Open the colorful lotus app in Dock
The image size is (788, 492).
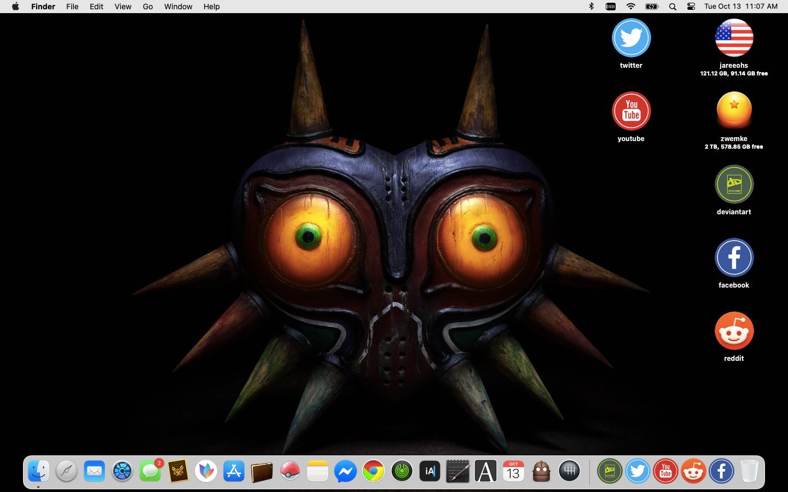[x=206, y=471]
